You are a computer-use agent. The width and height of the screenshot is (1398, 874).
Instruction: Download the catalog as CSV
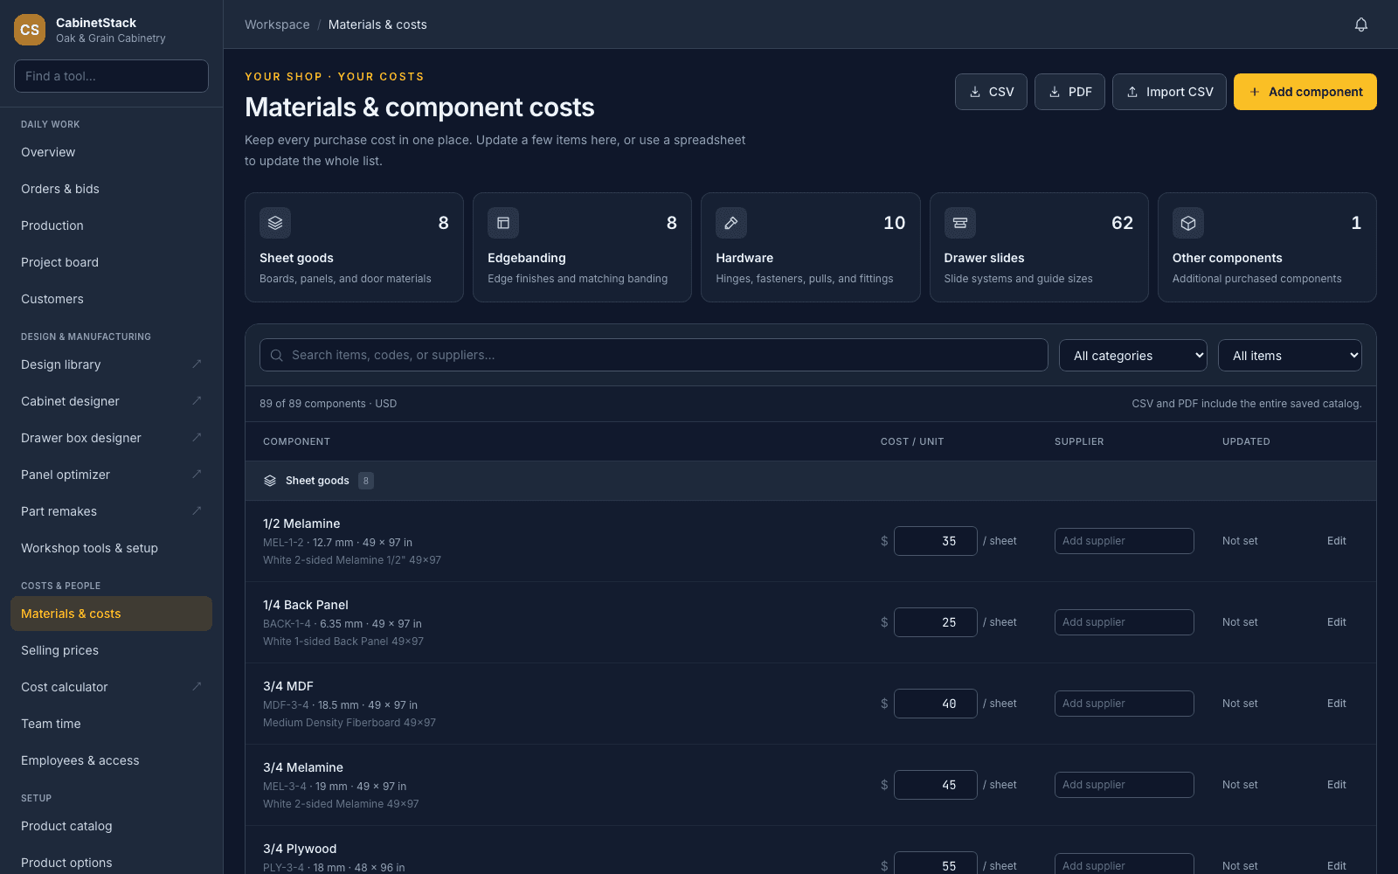pyautogui.click(x=991, y=92)
